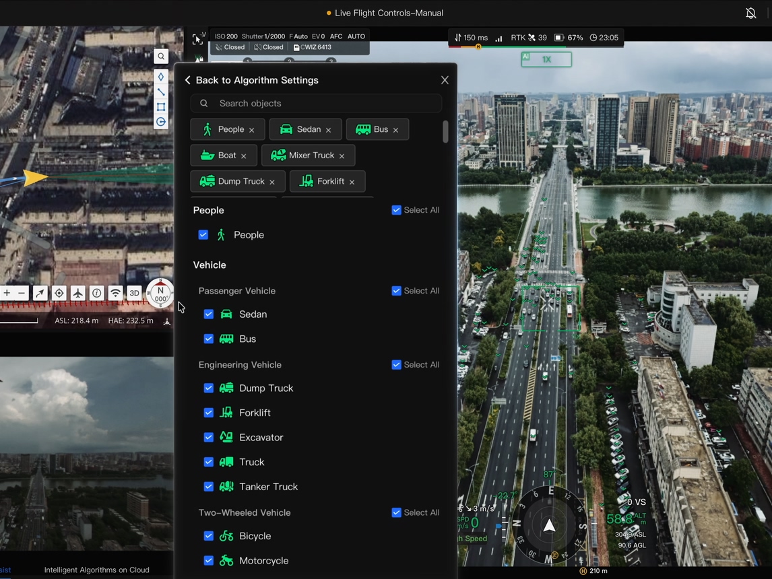Select the map circle tool
Image resolution: width=772 pixels, height=579 pixels.
click(161, 122)
